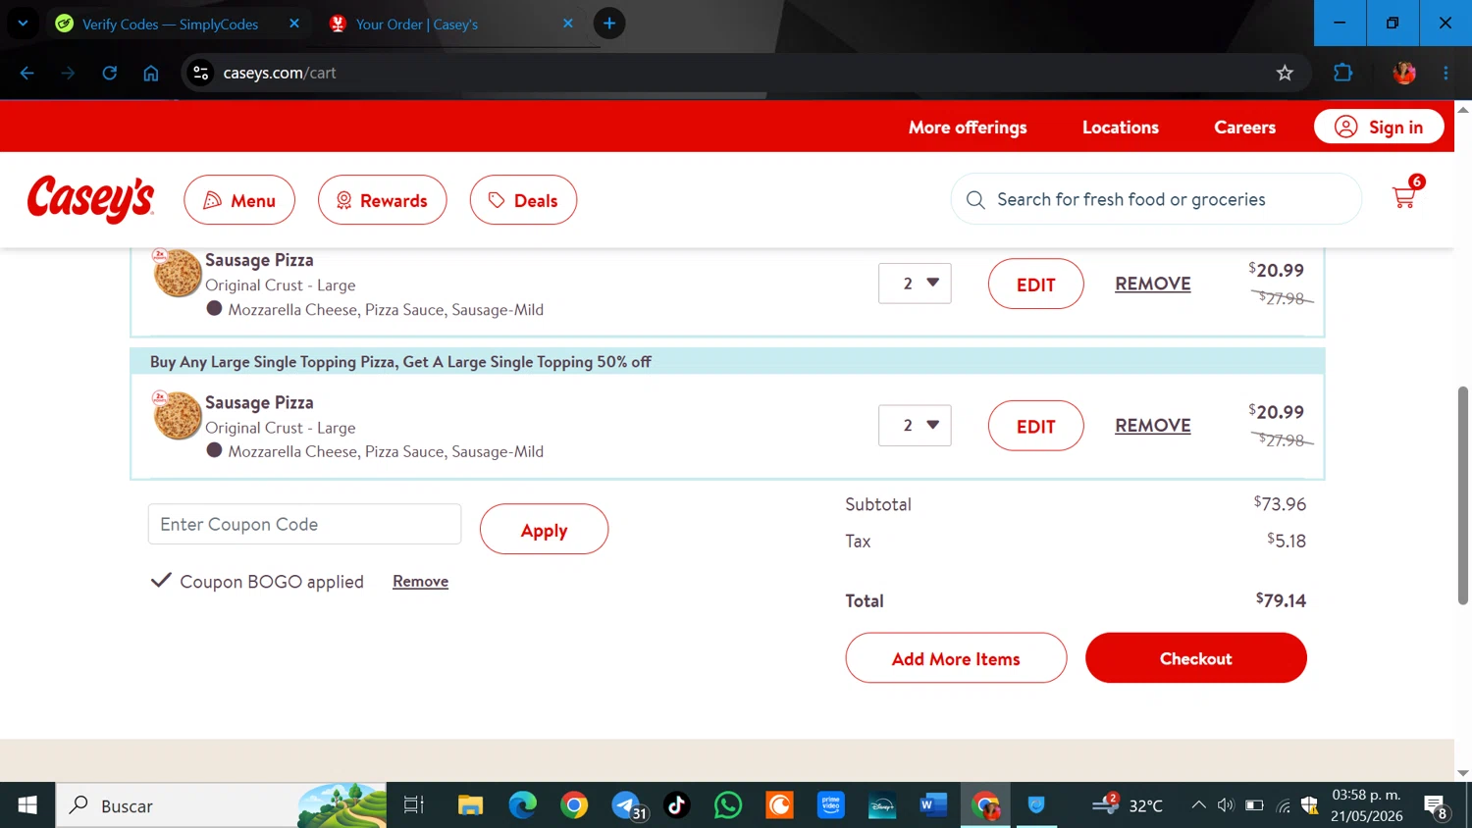Click the Windows taskbar Buscar search box

click(221, 805)
